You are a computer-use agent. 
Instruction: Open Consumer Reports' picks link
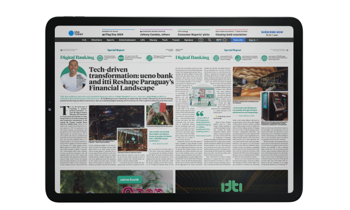click(194, 34)
